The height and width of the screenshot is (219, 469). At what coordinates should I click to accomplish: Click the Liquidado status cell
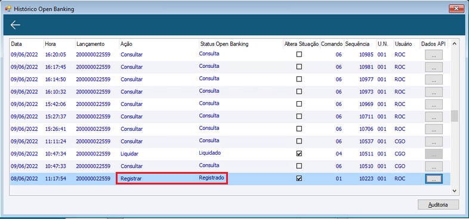tap(209, 153)
